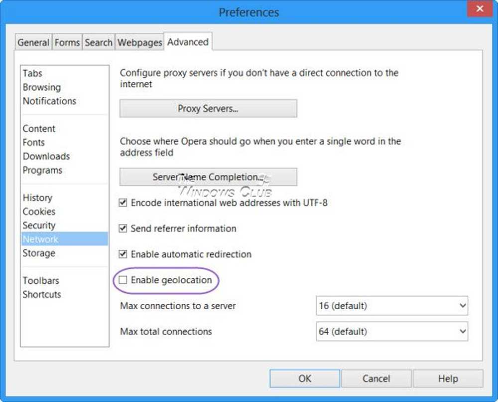Select Cookies in the sidebar list

click(x=39, y=211)
